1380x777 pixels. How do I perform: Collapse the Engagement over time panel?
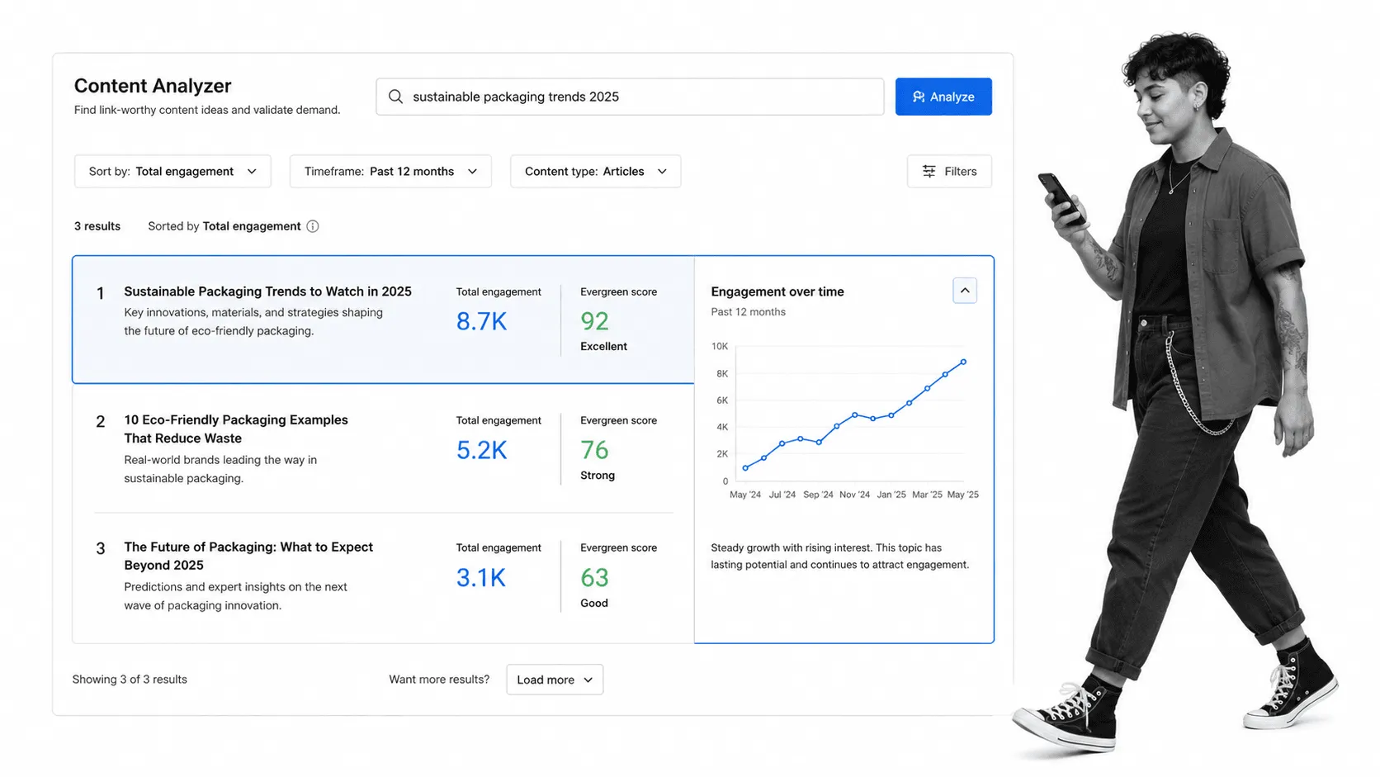point(965,291)
